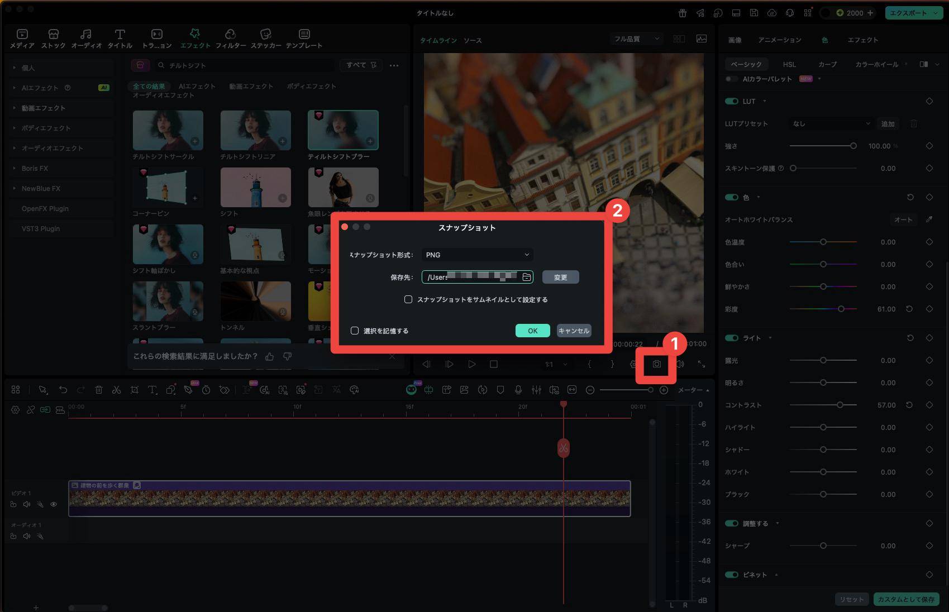Open the LUT preset なし dropdown
Viewport: 949px width, 612px height.
[x=830, y=123]
